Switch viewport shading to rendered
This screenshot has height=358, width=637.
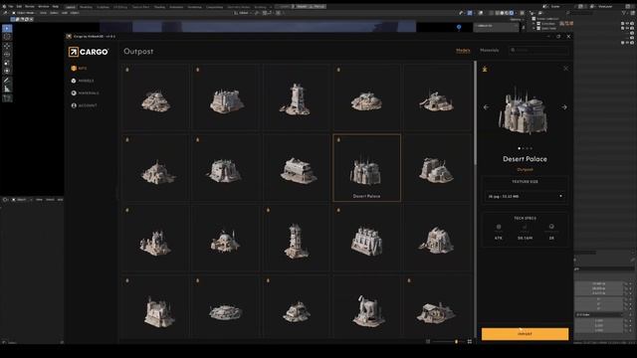[x=512, y=13]
